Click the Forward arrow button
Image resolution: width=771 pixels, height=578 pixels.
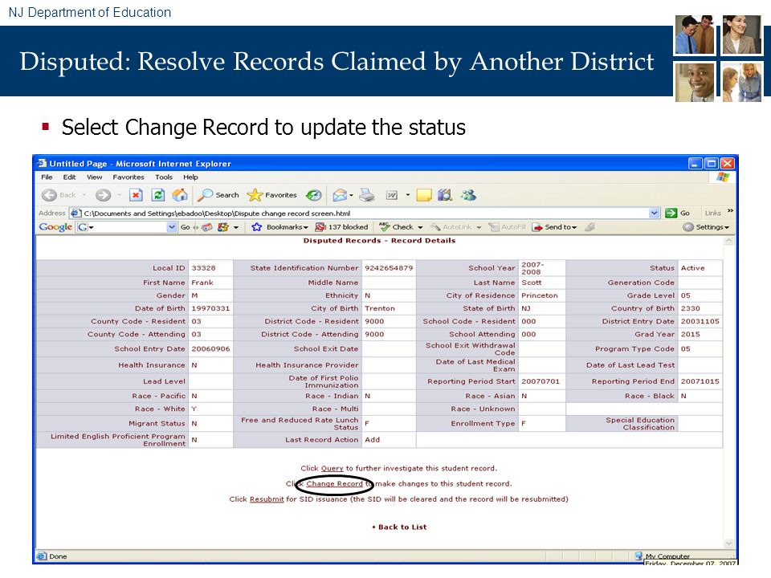click(x=103, y=195)
